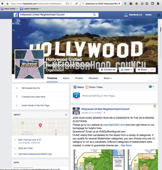
Task: Open the Liked dropdown button
Action: 126,70
